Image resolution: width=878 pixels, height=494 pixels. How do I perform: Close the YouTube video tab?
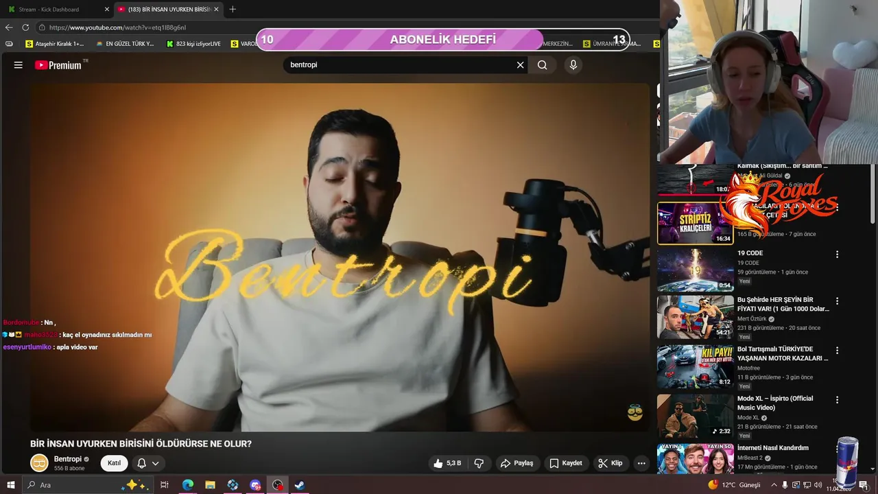(216, 10)
